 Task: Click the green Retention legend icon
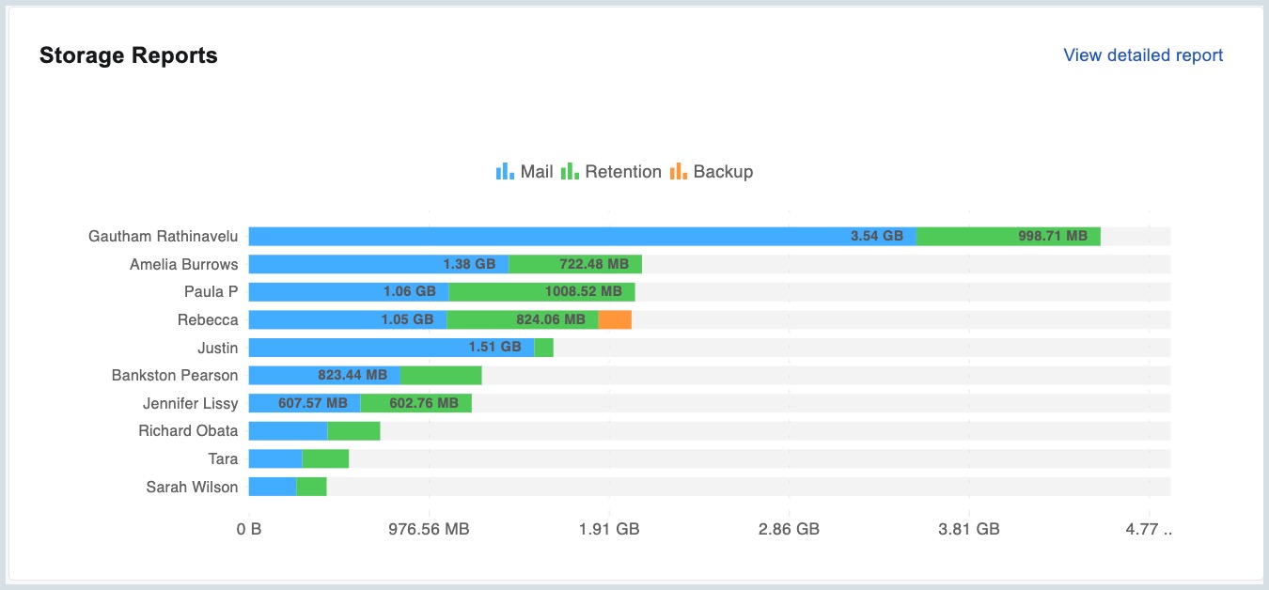point(570,171)
